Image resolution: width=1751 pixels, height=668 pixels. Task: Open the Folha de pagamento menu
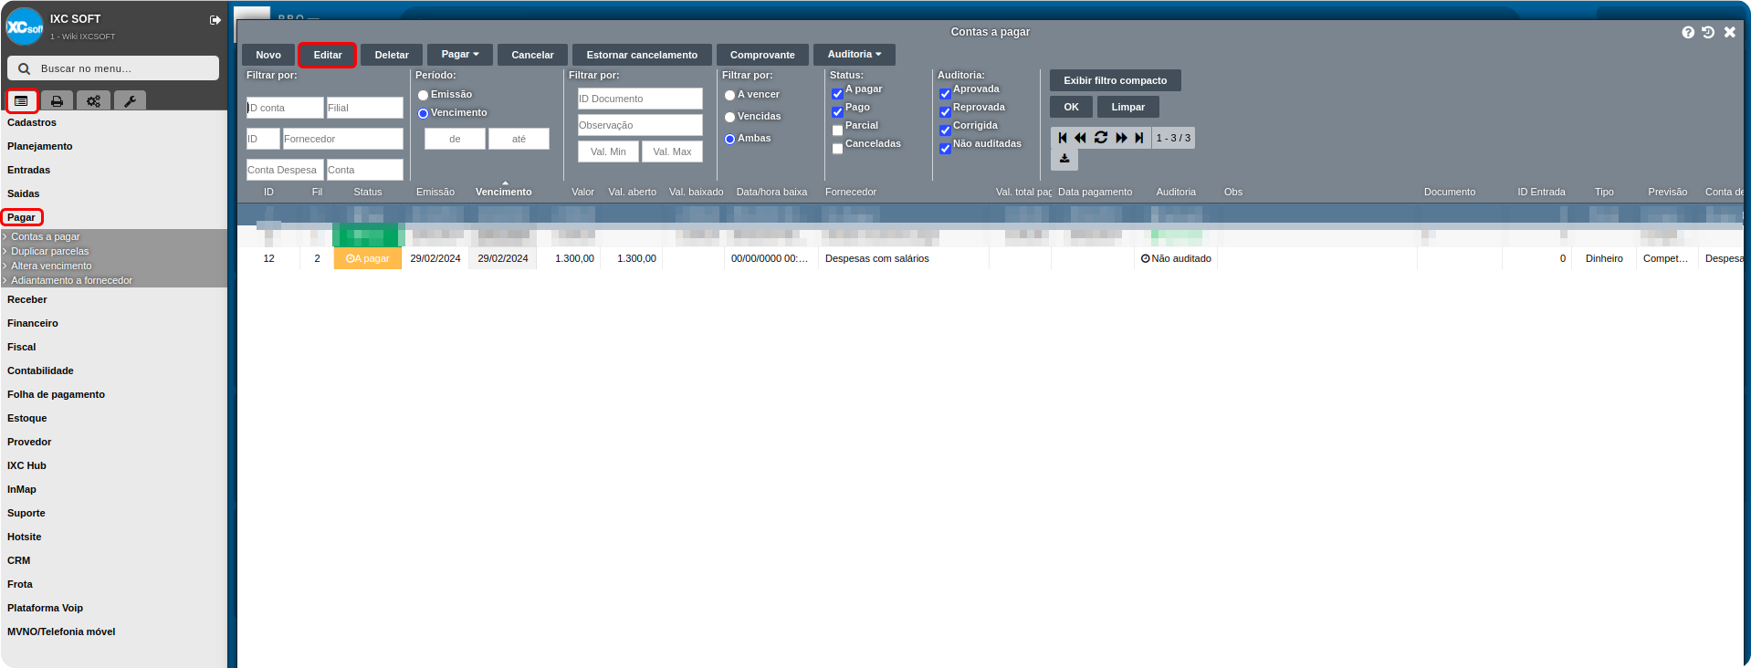click(57, 394)
